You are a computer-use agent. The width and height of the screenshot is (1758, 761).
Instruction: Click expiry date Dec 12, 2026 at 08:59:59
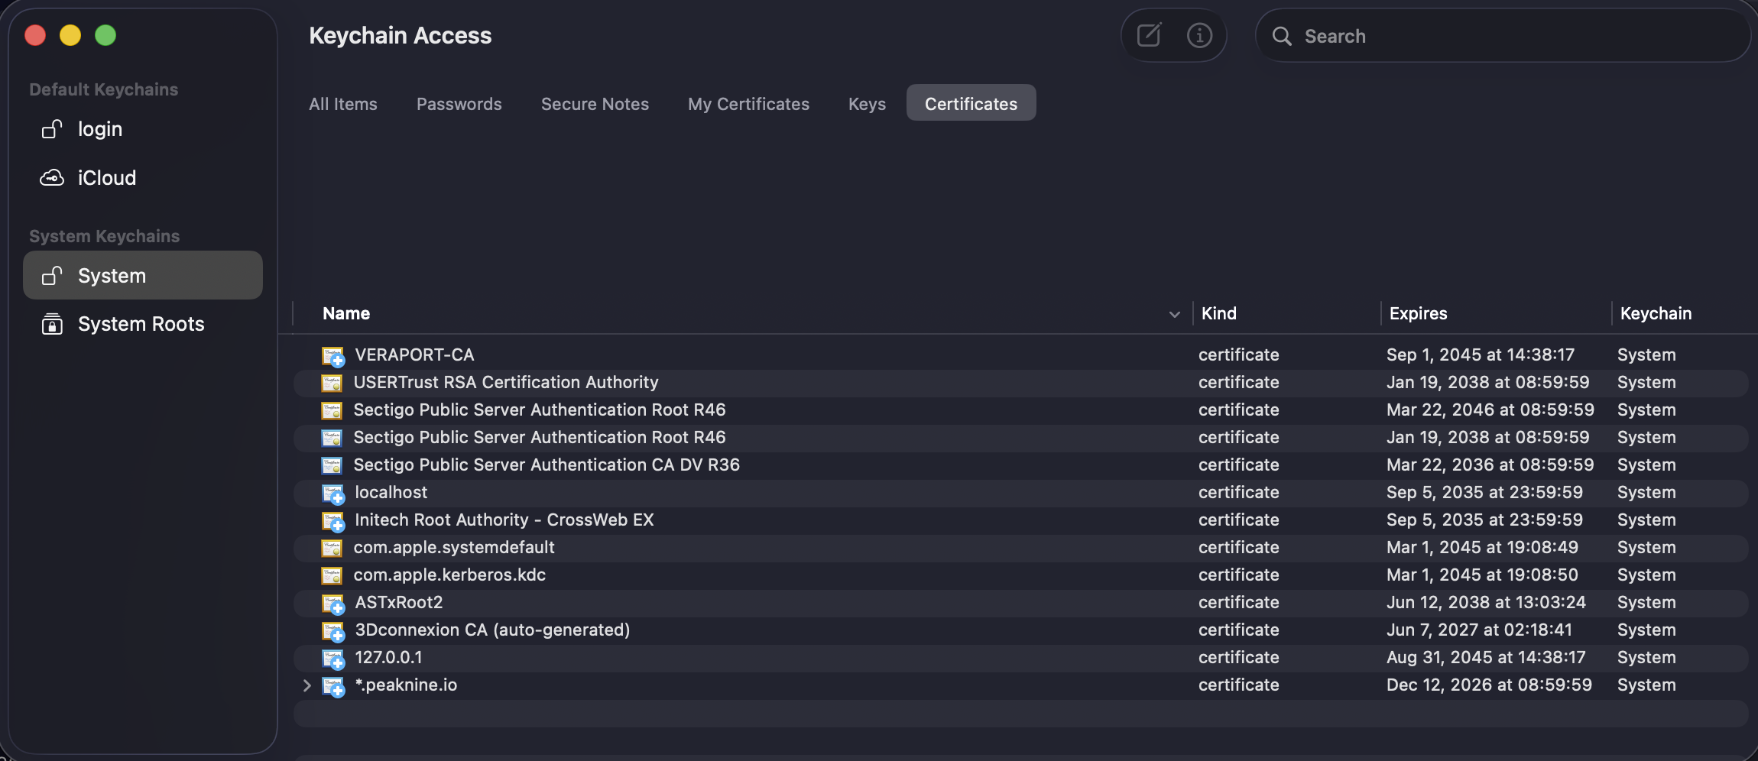click(1489, 685)
